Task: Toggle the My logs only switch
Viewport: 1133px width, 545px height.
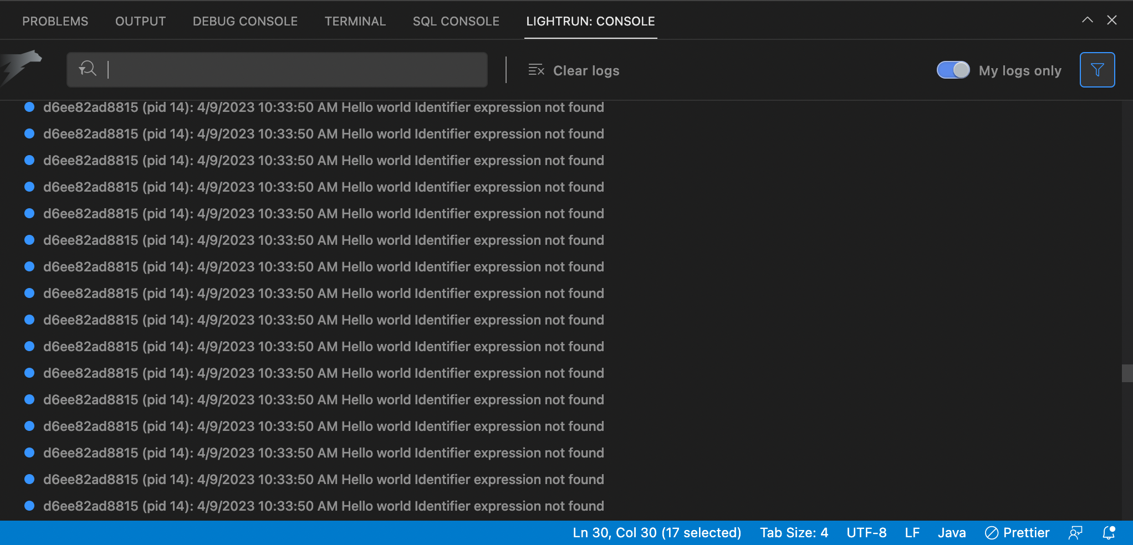Action: coord(953,70)
